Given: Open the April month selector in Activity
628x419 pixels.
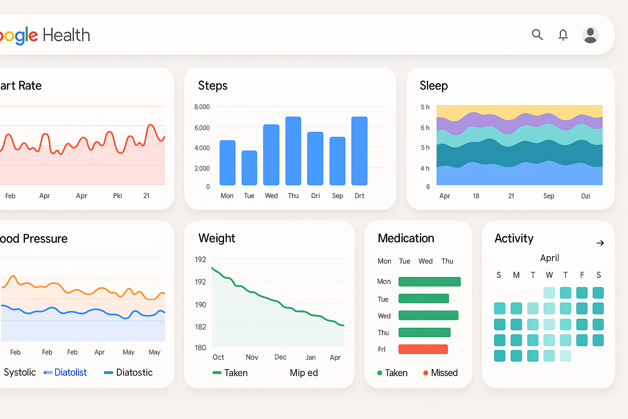Looking at the screenshot, I should [x=549, y=258].
